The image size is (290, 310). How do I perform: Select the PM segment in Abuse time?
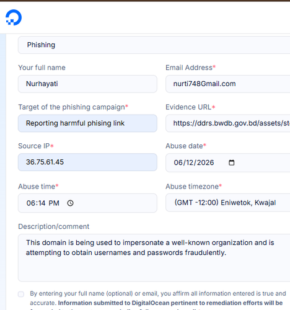pyautogui.click(x=54, y=203)
